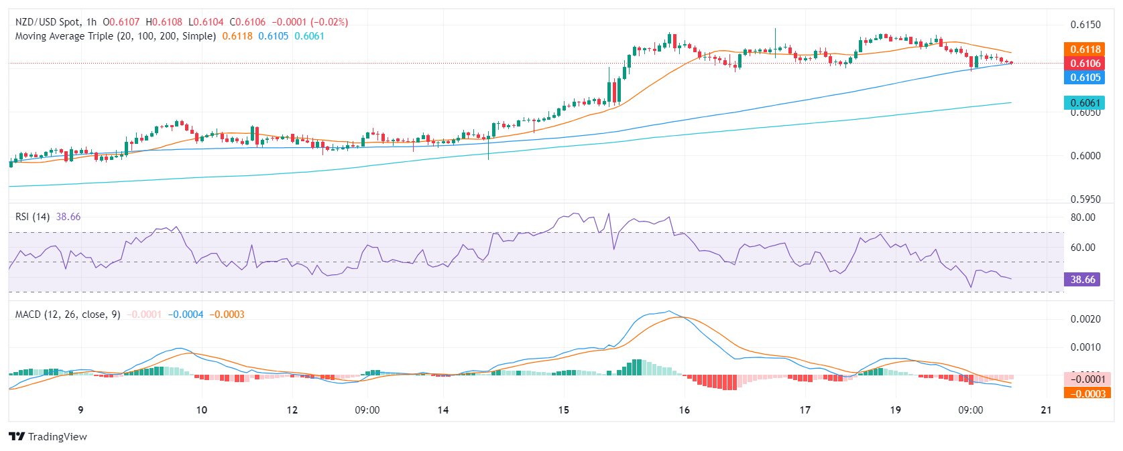Click the TradingView logo icon
This screenshot has width=1123, height=451.
point(17,437)
